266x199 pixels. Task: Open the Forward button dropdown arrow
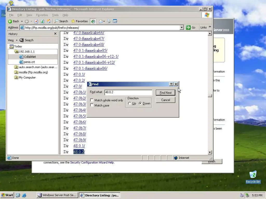31,21
